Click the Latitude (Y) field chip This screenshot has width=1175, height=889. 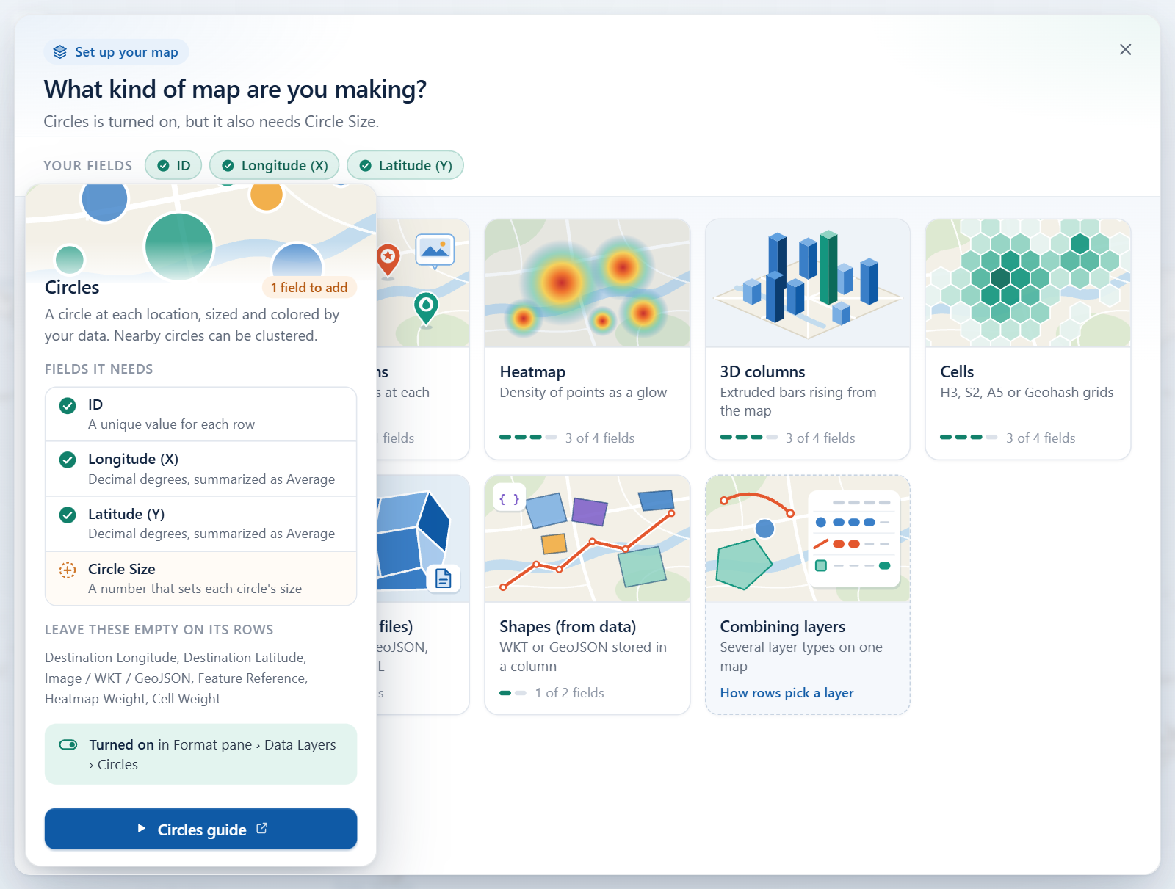coord(405,165)
